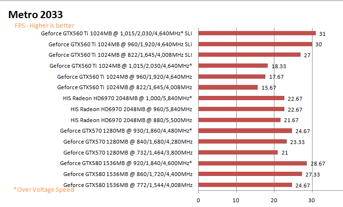Select label HIS Radeon HD6970 960/5,840MHz
The width and height of the screenshot is (343, 207).
131,109
